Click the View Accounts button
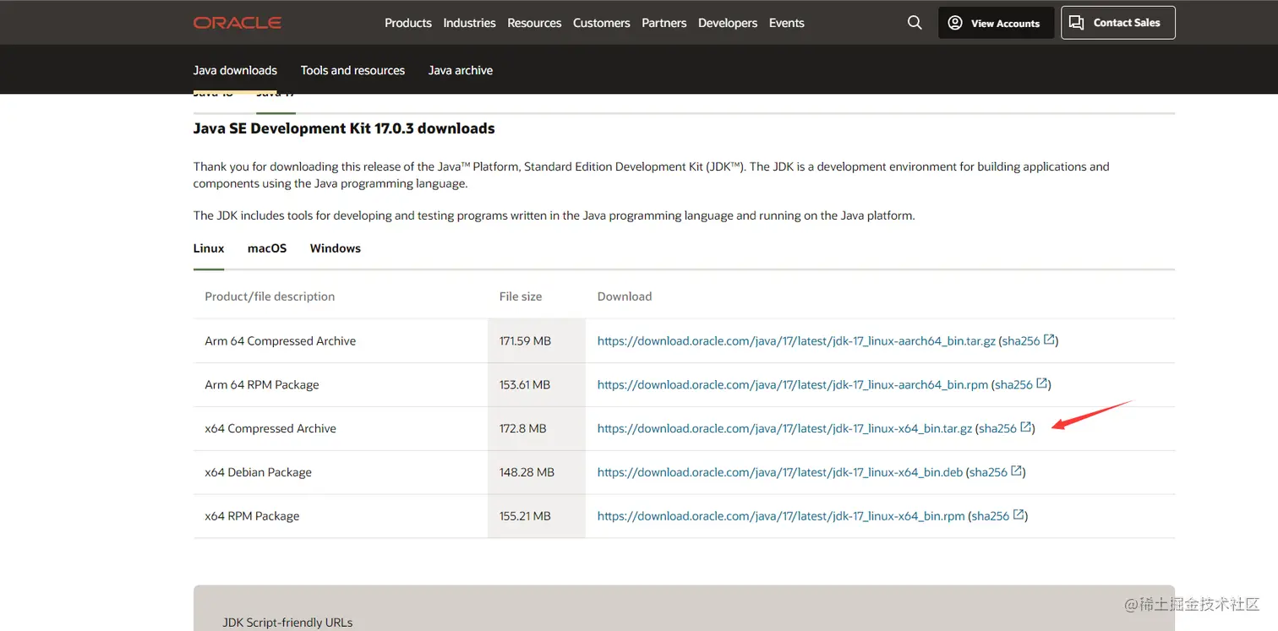 (996, 23)
